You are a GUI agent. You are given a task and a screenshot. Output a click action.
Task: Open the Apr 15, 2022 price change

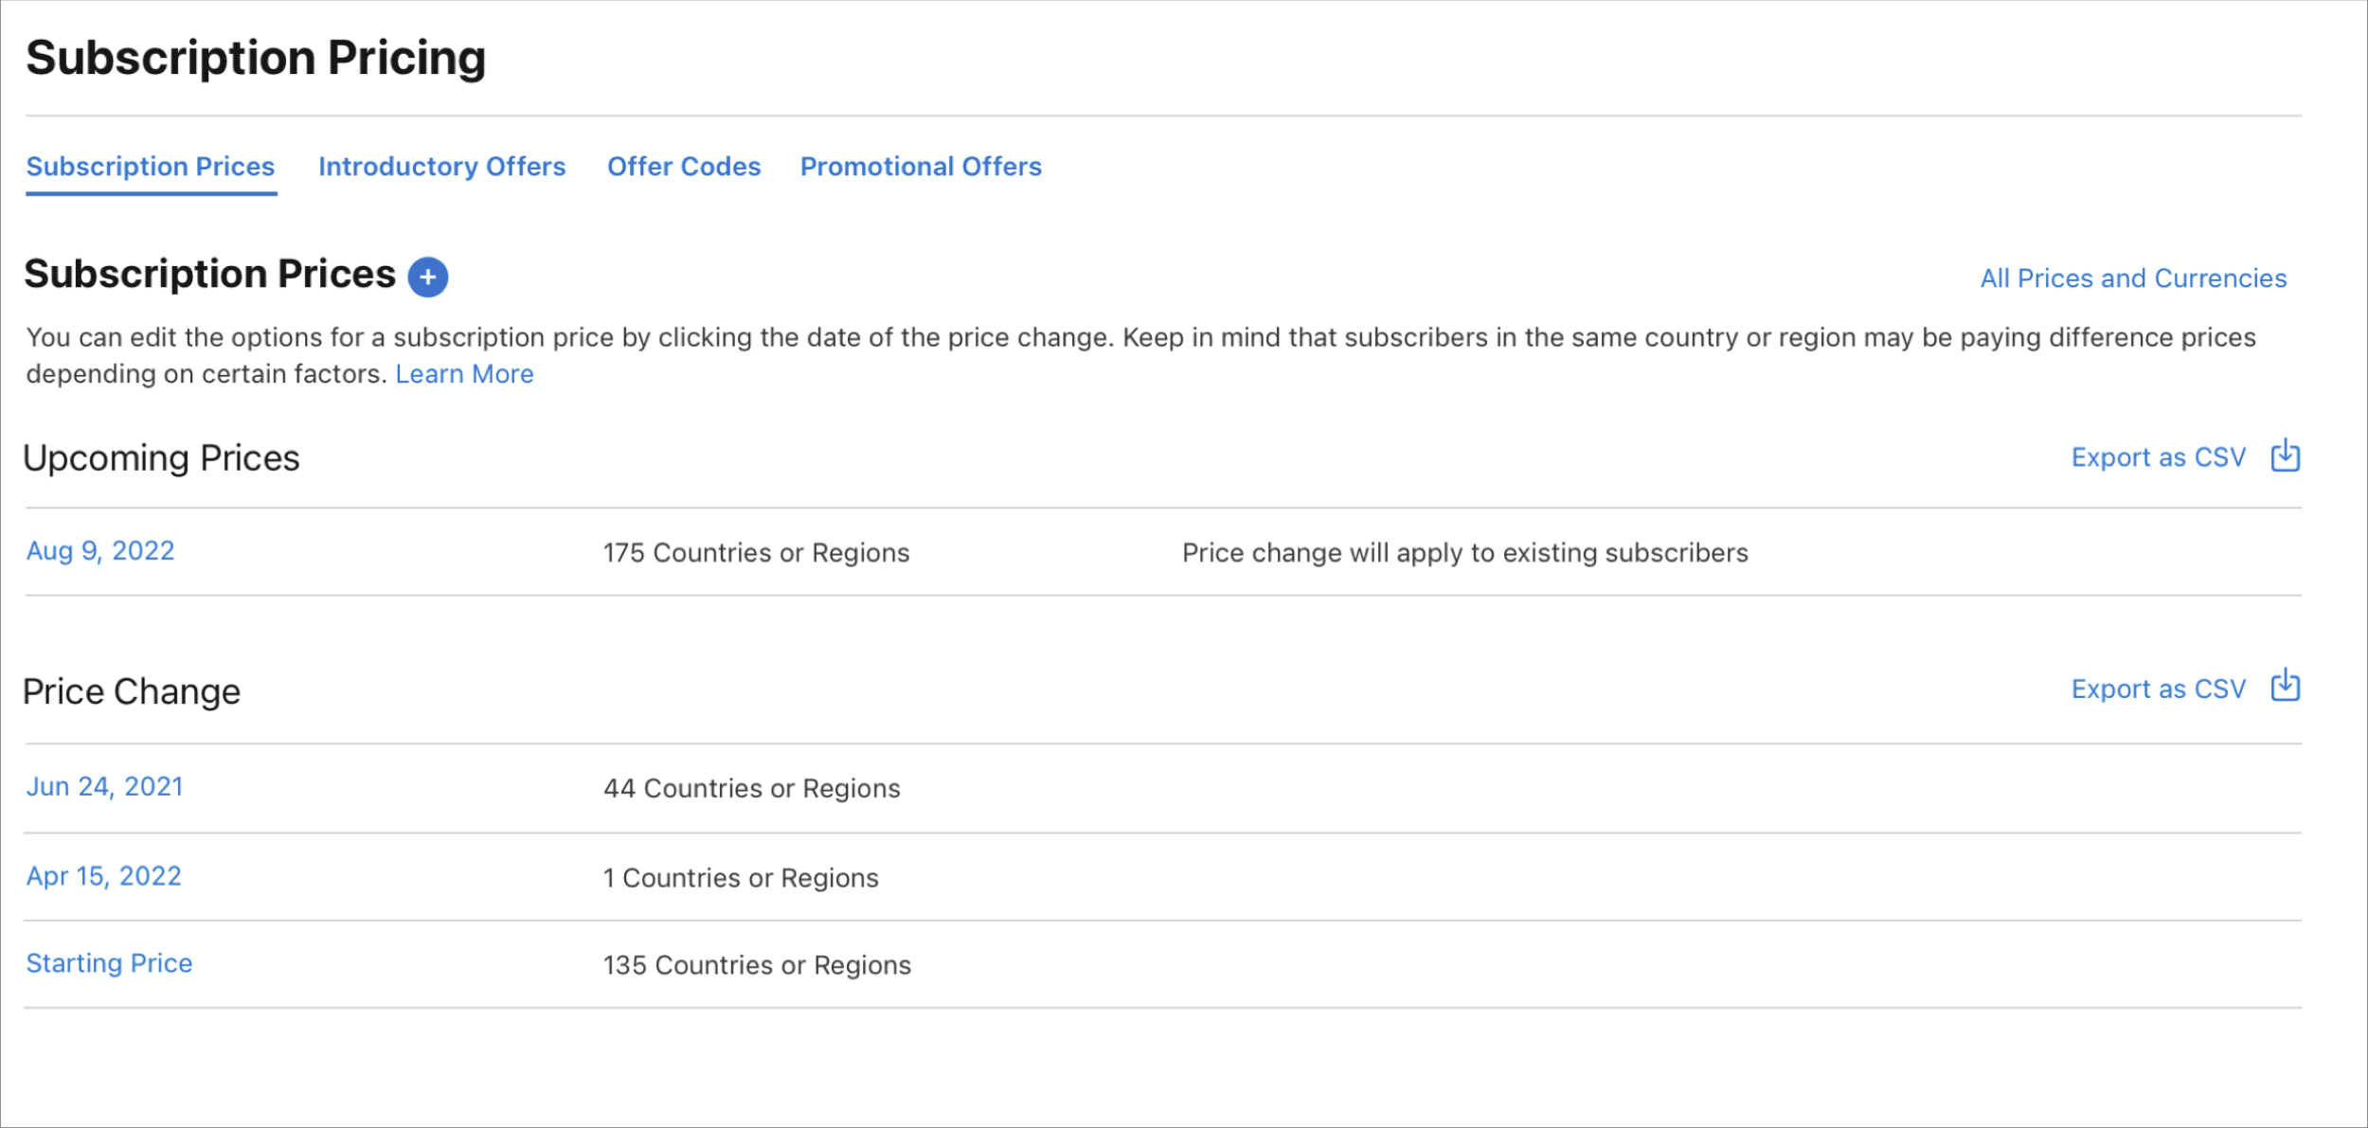tap(104, 876)
